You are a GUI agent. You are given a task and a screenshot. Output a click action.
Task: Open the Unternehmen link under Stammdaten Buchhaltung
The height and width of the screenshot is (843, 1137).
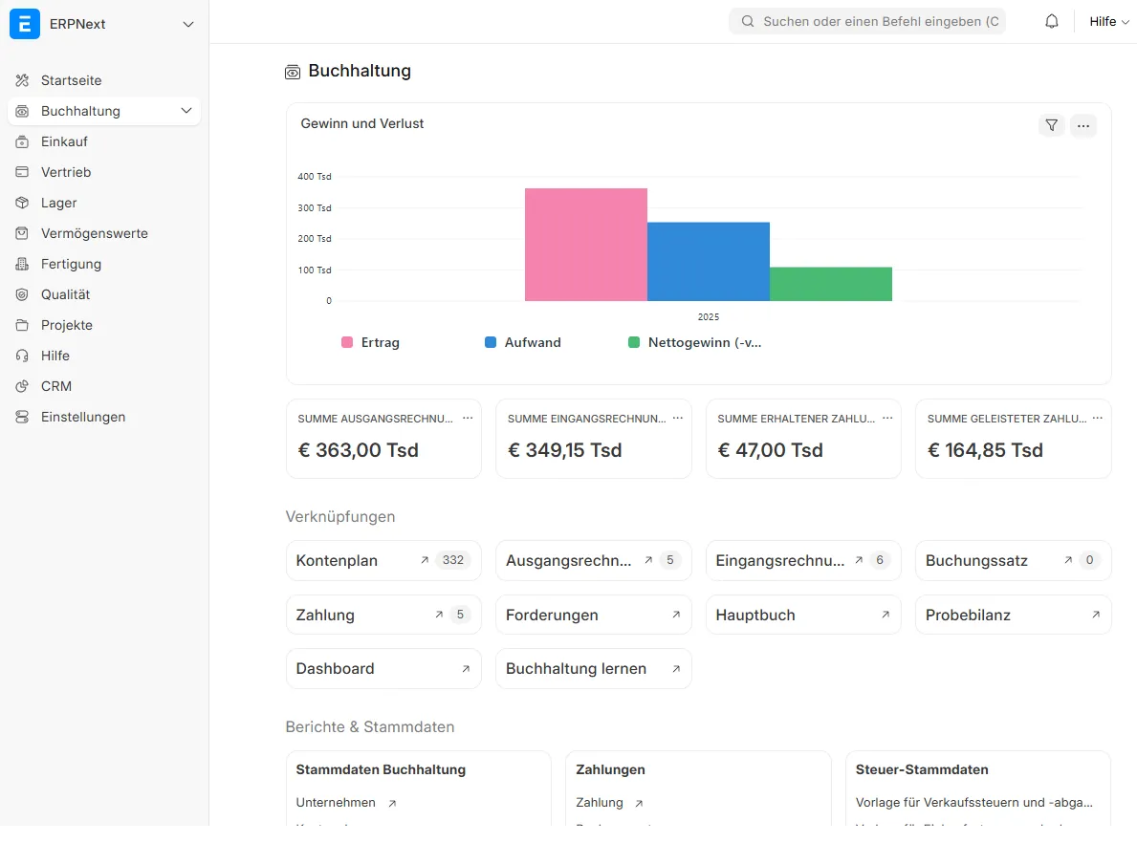[x=336, y=803]
